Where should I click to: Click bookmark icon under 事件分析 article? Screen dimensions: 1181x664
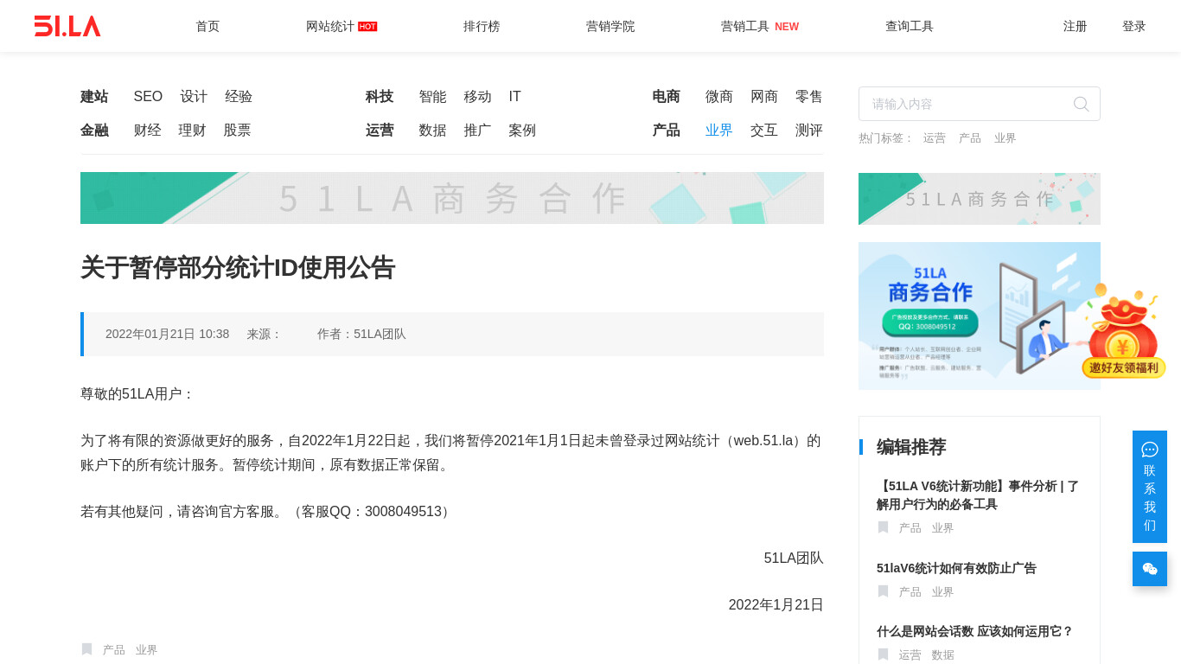coord(883,527)
